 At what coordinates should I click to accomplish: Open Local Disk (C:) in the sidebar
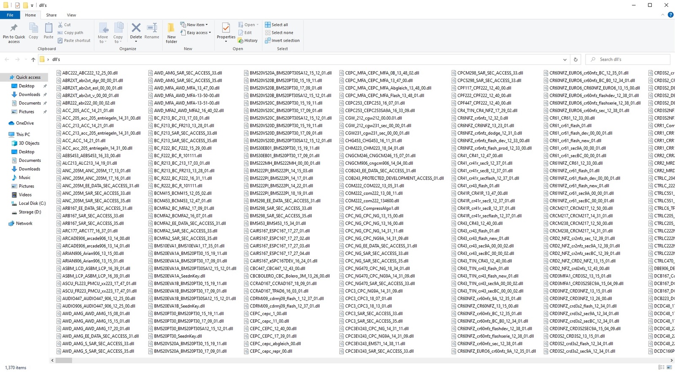[x=28, y=203]
